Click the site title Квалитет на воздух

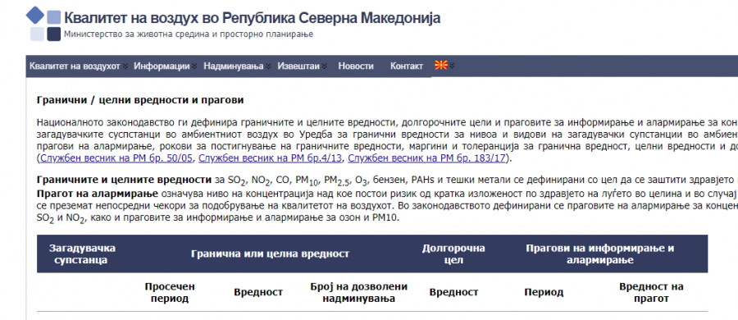click(x=253, y=18)
